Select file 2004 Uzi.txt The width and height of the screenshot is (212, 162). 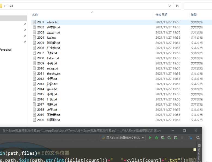pos(46,38)
